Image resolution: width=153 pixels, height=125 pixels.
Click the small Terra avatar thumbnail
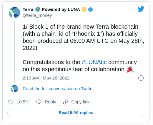14,89
